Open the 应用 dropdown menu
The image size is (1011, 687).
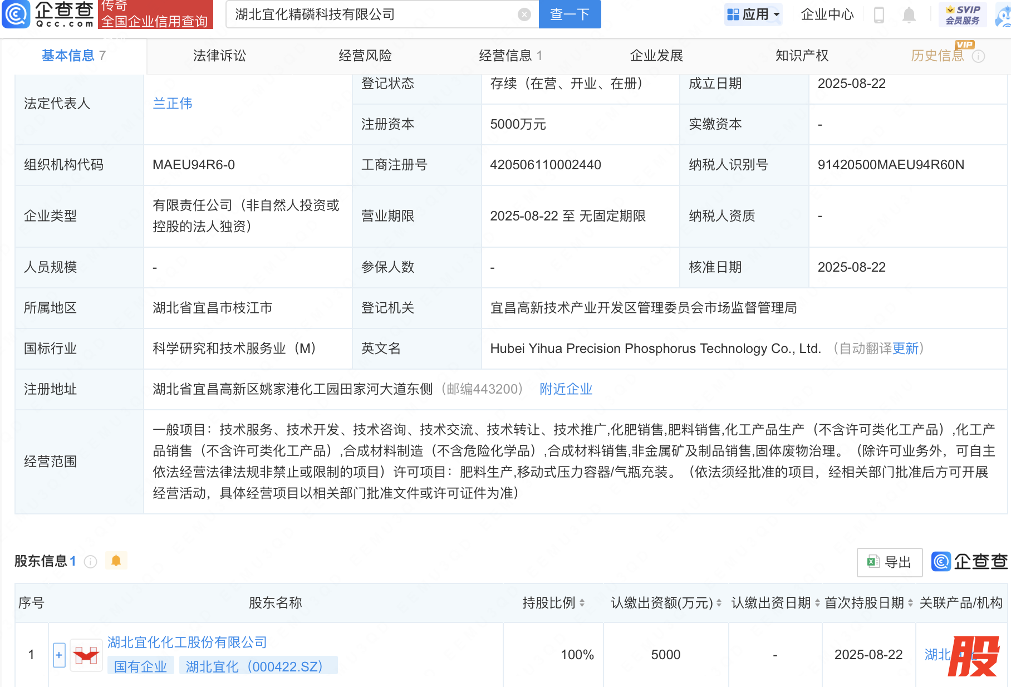coord(754,14)
